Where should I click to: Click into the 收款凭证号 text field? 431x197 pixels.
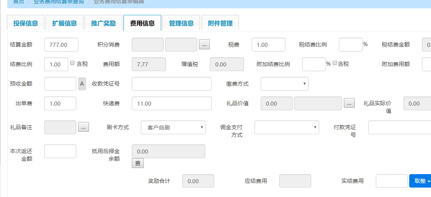[171, 84]
